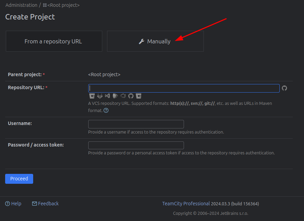Focus the Repository URL input field
This screenshot has height=221, width=304.
pos(184,88)
